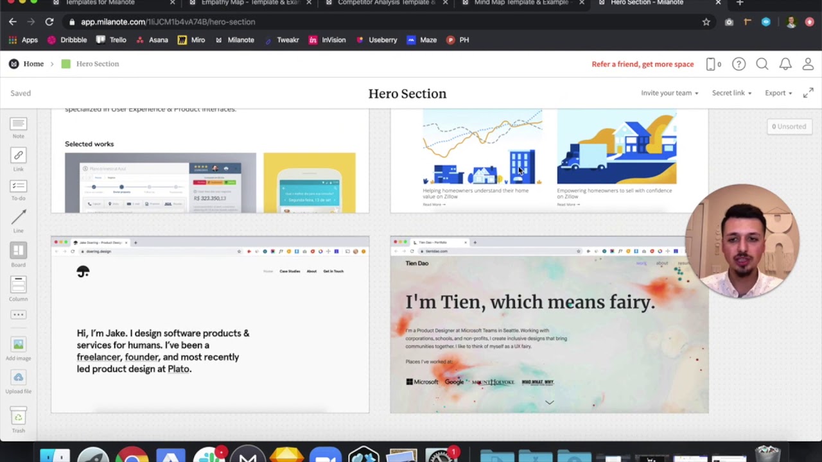Open the mobile device icon with 0

(713, 64)
